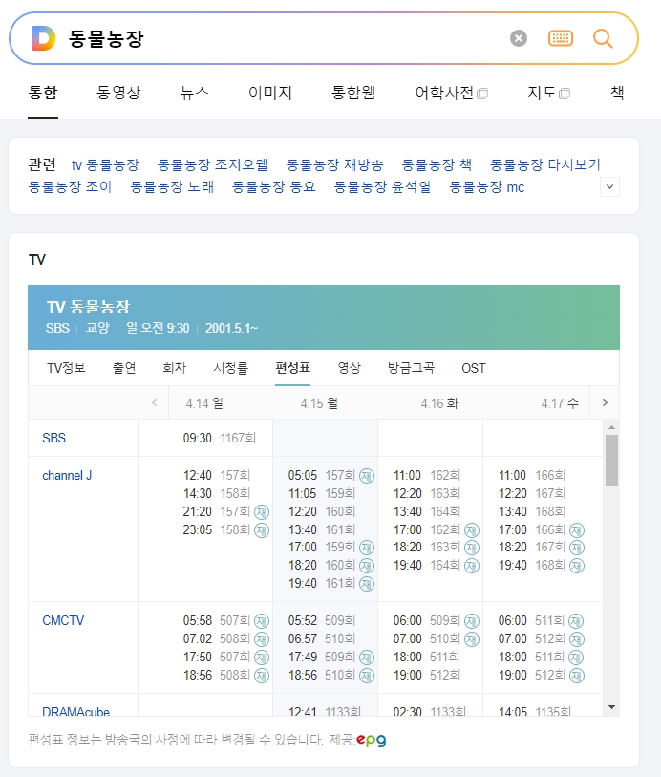Viewport: 661px width, 777px height.
Task: Expand the related searches list
Action: tap(609, 186)
